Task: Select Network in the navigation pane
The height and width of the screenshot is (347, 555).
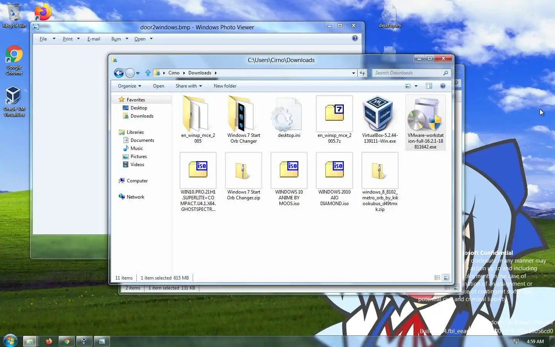Action: [x=135, y=197]
